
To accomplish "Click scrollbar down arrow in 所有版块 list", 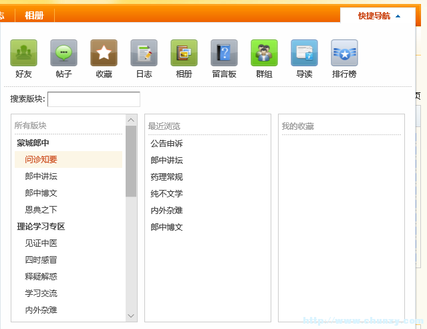I will [x=131, y=316].
